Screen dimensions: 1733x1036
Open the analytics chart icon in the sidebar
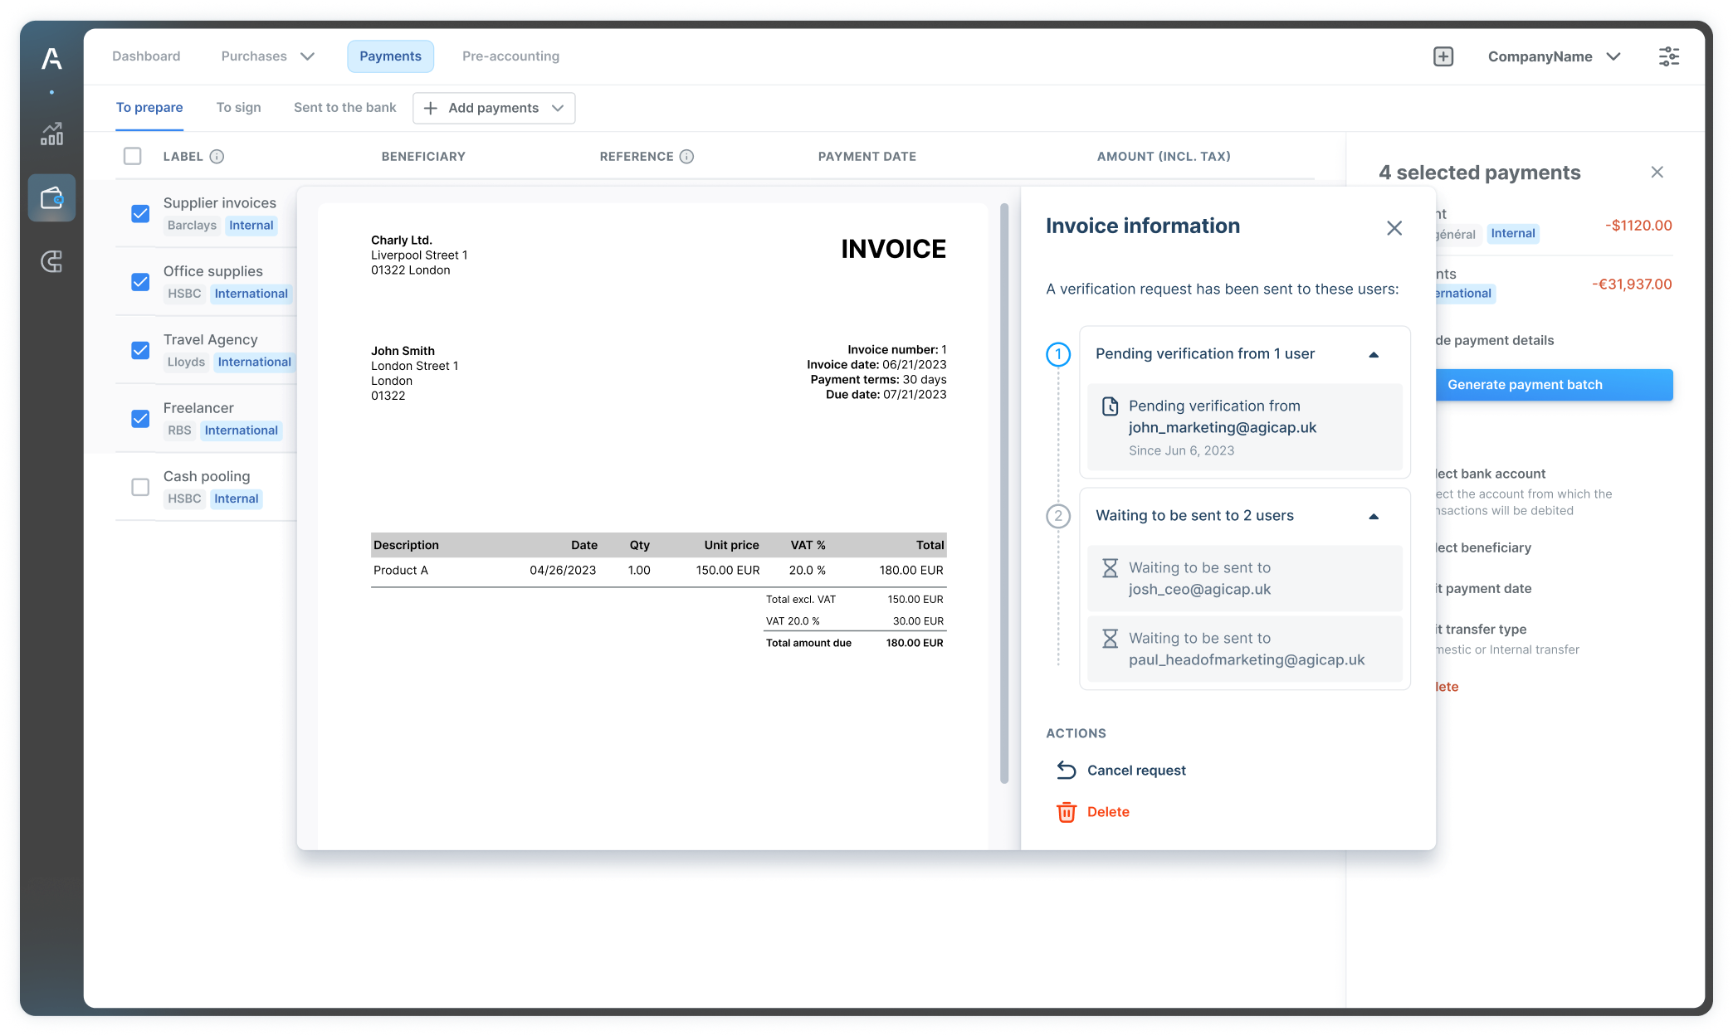click(51, 134)
